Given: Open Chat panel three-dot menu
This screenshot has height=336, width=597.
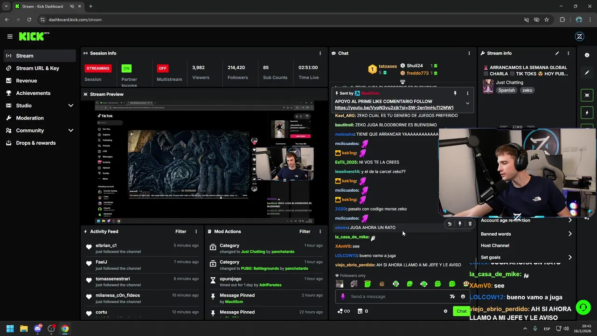Looking at the screenshot, I should click(469, 53).
